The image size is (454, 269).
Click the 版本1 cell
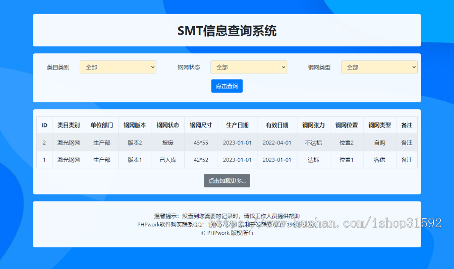(x=135, y=160)
